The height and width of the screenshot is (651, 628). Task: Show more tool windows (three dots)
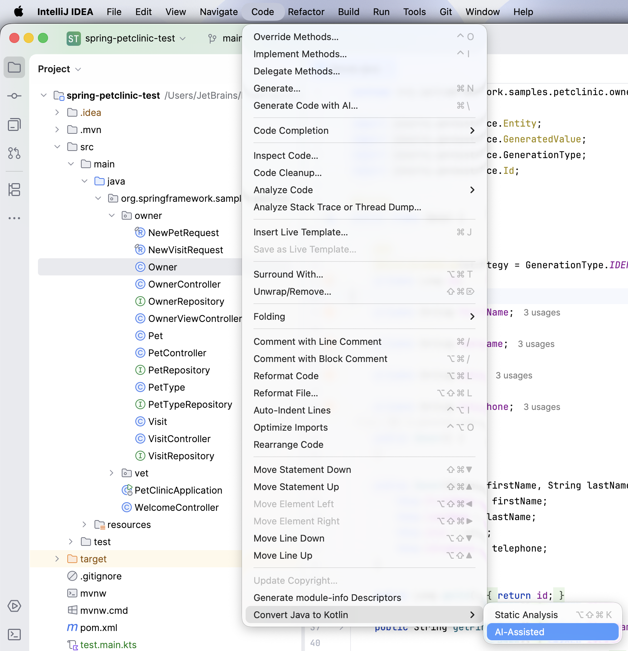[14, 218]
